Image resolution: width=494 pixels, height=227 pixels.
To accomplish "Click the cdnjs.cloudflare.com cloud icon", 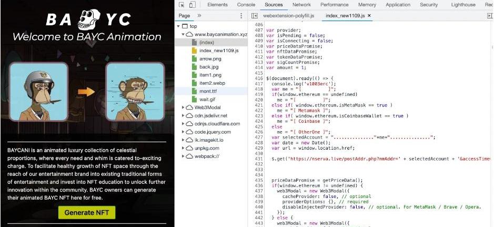I will pyautogui.click(x=189, y=124).
